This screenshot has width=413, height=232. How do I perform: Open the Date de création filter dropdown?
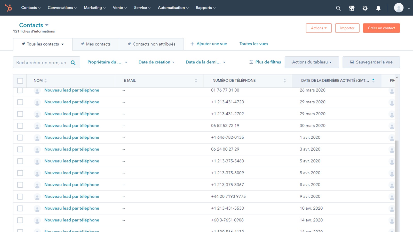[156, 62]
